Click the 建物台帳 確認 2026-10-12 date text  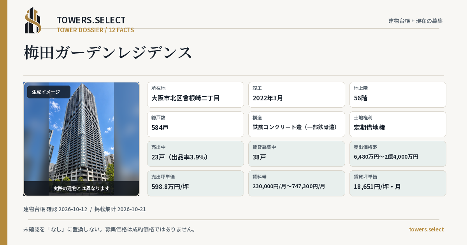point(55,209)
